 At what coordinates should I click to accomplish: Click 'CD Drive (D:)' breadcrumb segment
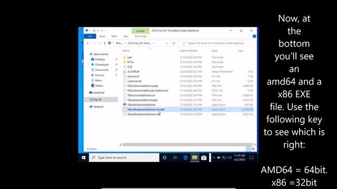click(x=140, y=43)
